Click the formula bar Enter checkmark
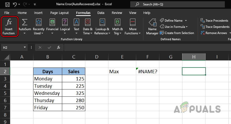Viewport: 231px width, 124px height. (x=49, y=47)
